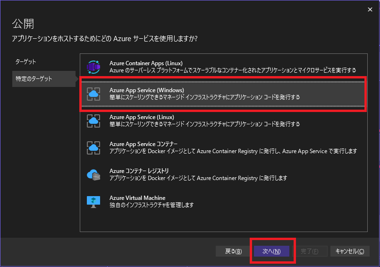
Task: Select Azure Container Apps (Linux) title
Action: 146,63
